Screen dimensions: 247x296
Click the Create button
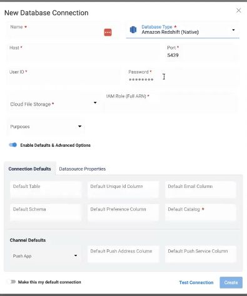(x=231, y=282)
